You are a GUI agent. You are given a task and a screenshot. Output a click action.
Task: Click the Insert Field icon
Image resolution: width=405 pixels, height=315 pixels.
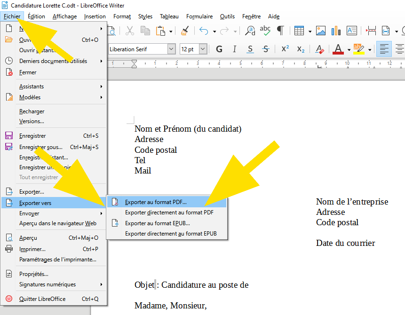386,31
